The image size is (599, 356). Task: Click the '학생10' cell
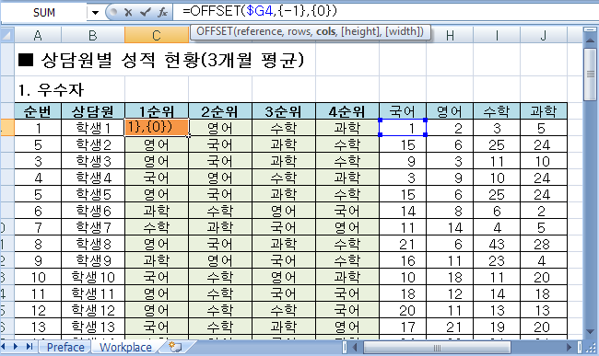click(93, 277)
